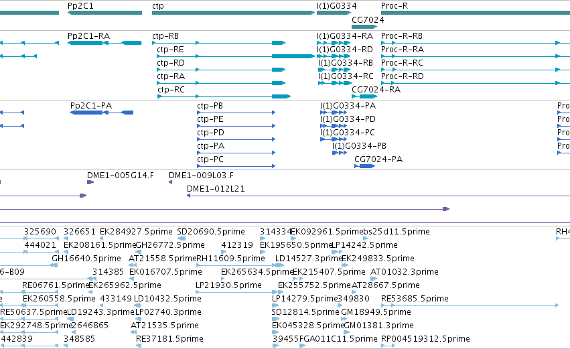The image size is (570, 349).
Task: Select the RH11609.5prime EST label
Action: (230, 259)
